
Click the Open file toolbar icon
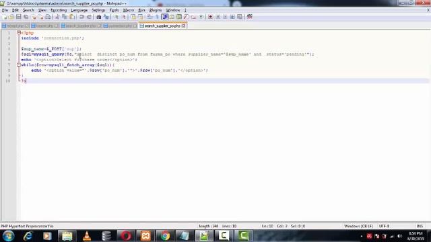[11, 17]
